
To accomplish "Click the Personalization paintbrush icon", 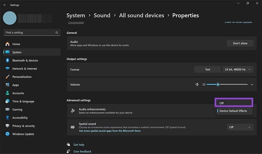I will point(8,77).
